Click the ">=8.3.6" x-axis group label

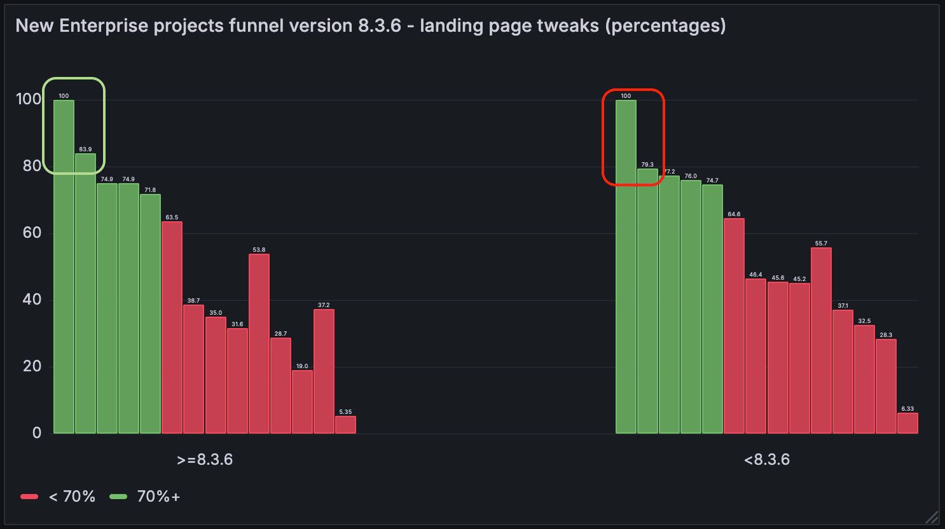[205, 460]
